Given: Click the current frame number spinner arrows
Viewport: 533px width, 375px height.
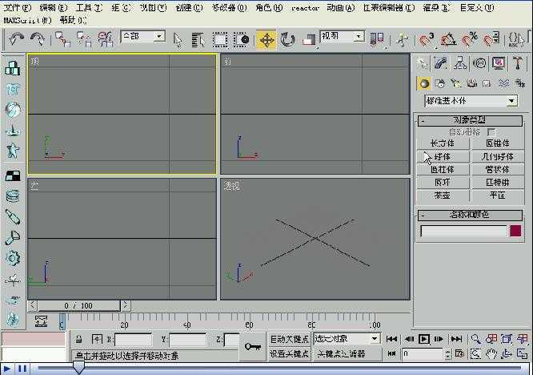Looking at the screenshot, I should click(448, 354).
